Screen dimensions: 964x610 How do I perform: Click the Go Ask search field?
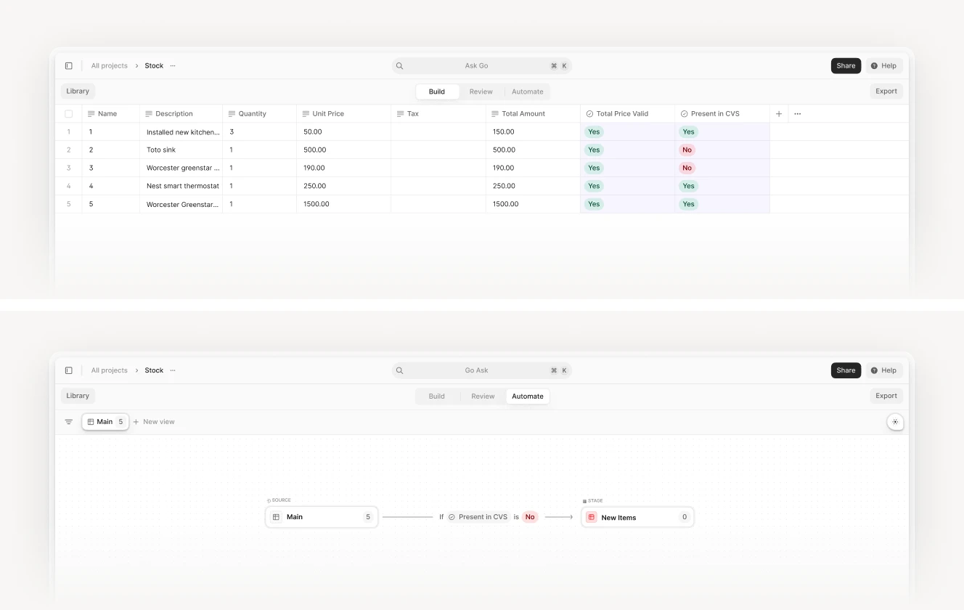(x=482, y=370)
